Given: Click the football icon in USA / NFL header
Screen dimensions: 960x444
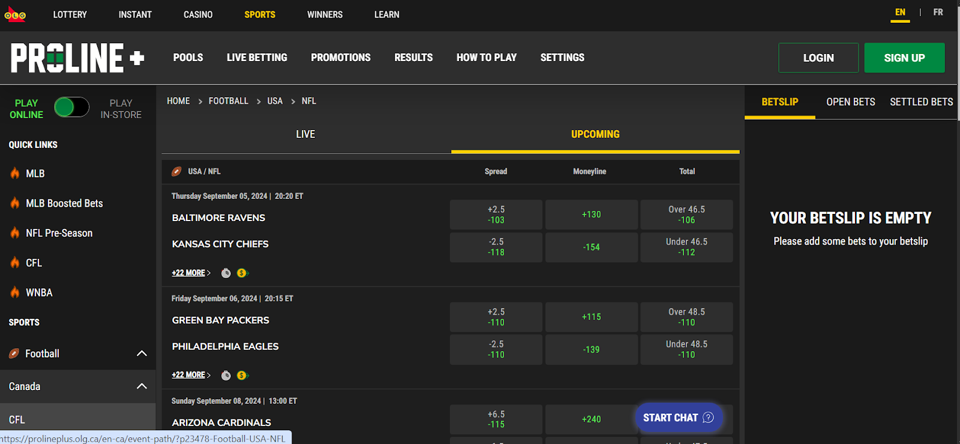Looking at the screenshot, I should pyautogui.click(x=176, y=171).
